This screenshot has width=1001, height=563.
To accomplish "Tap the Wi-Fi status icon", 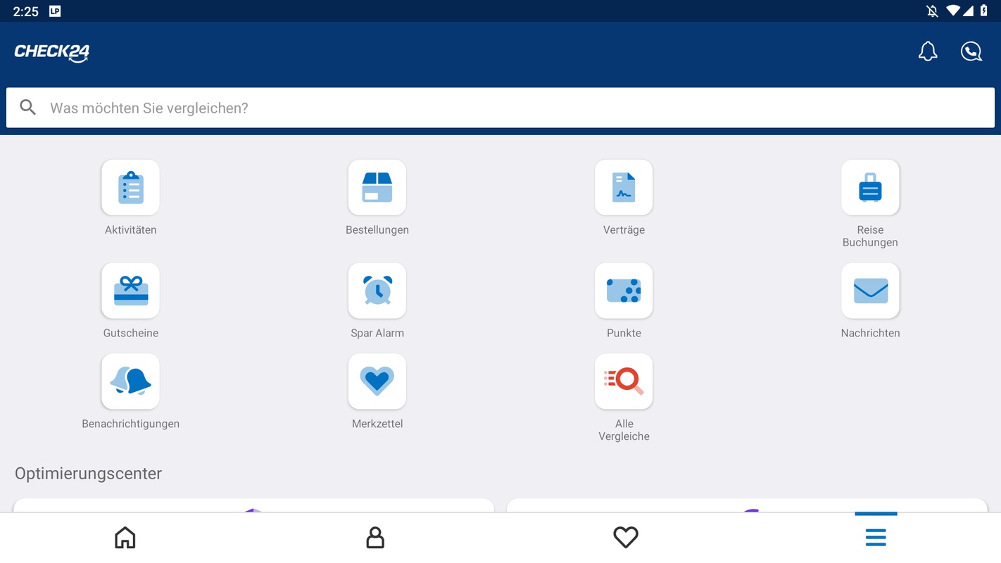I will click(953, 11).
